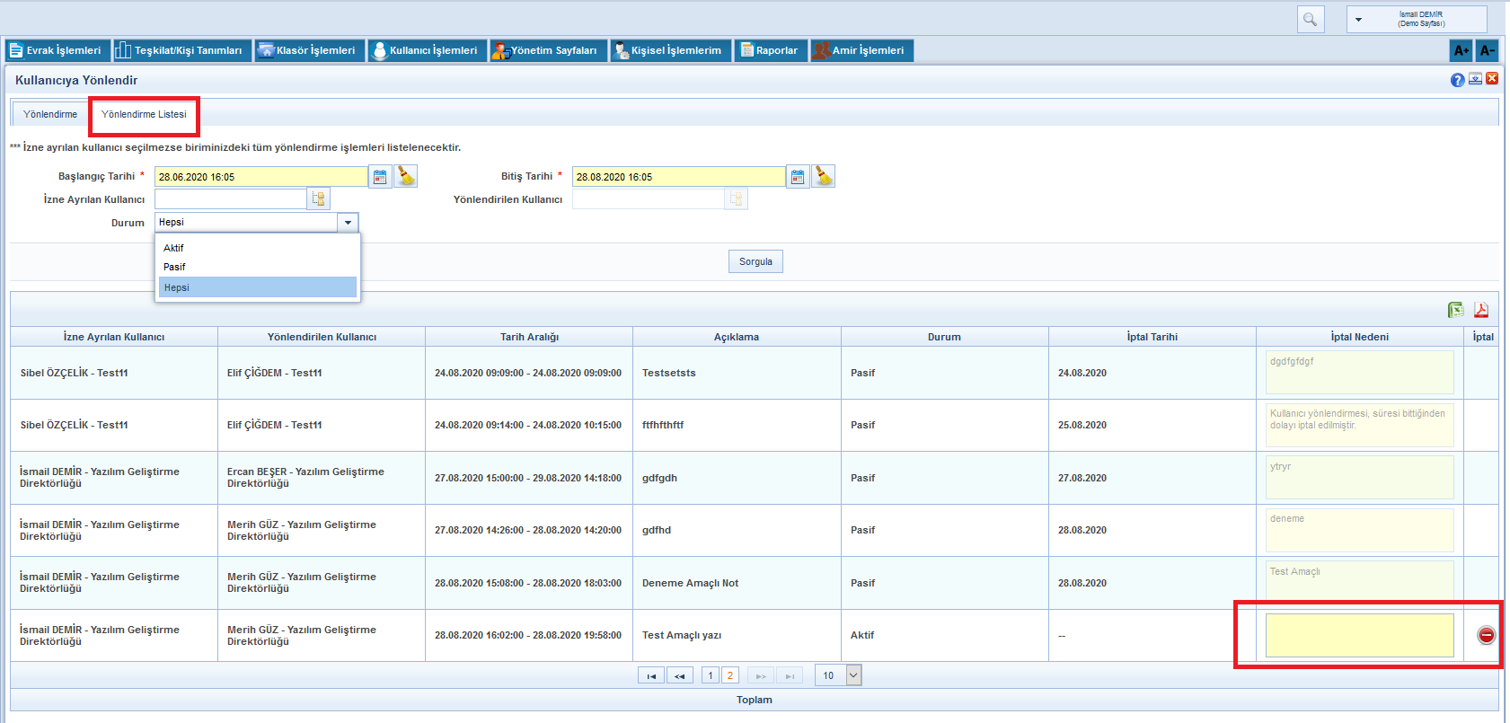1510x723 pixels.
Task: Click the search magnifier icon at top
Action: coord(1310,20)
